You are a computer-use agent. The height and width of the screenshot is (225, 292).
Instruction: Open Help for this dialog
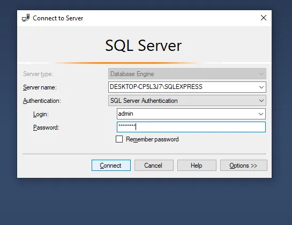pos(197,165)
